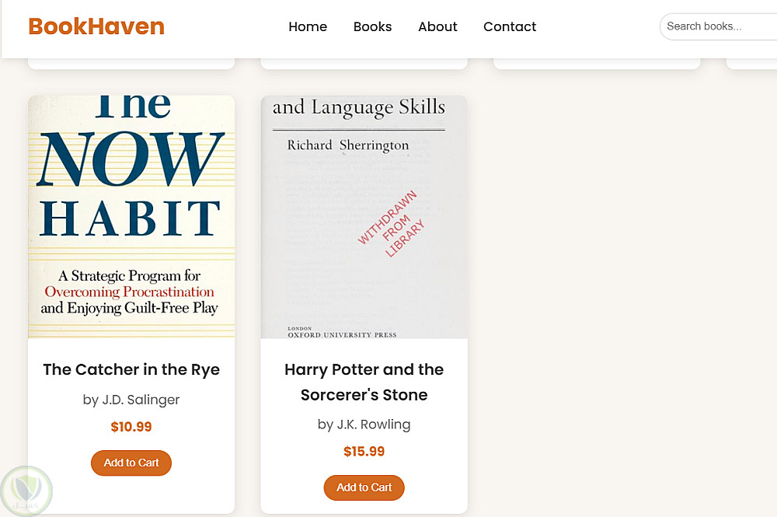This screenshot has width=777, height=517.
Task: Open the Books nav item
Action: point(372,26)
